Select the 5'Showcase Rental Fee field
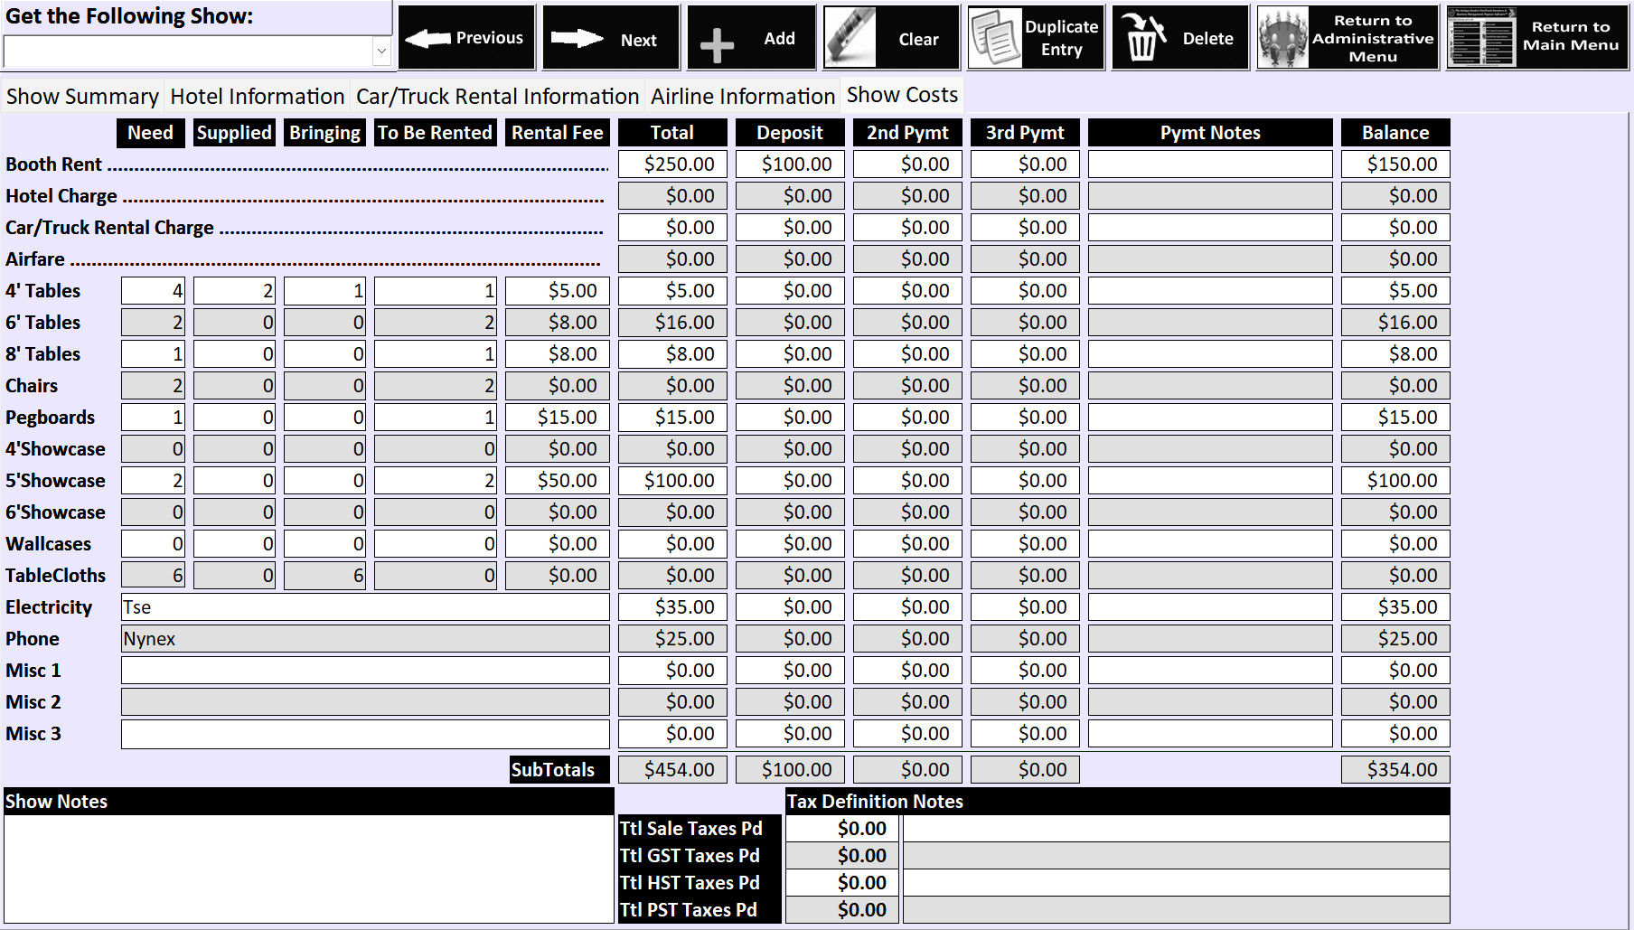1634x930 pixels. click(x=557, y=481)
